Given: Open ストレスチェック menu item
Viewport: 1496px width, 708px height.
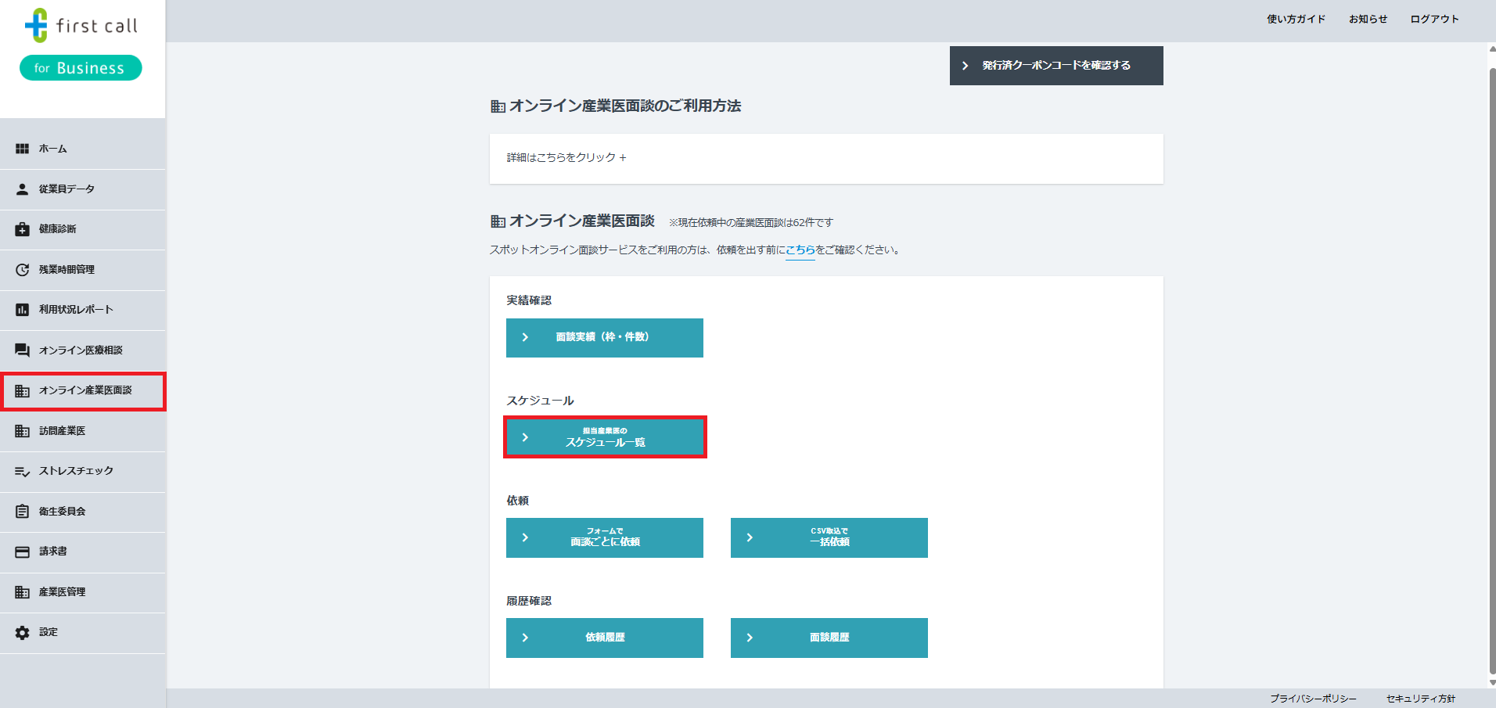Looking at the screenshot, I should click(x=83, y=471).
